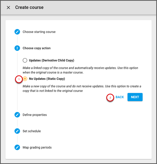This screenshot has width=157, height=164.
Task: Expand the Define properties step label
Action: click(35, 115)
